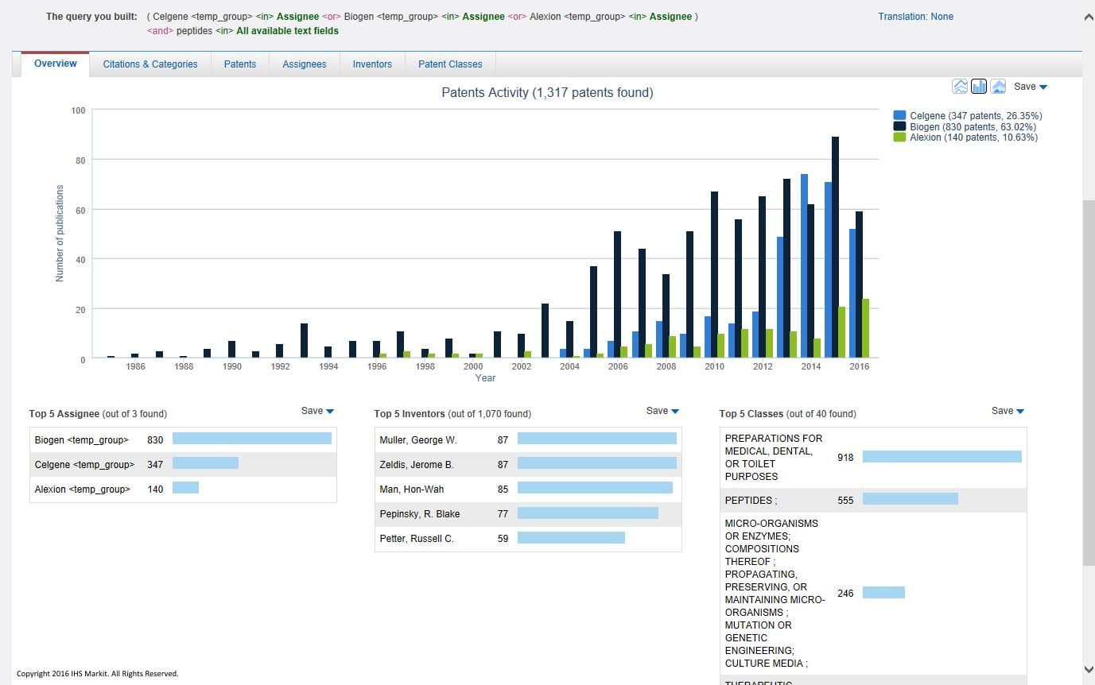
Task: Click the Alexion green legend swatch
Action: (899, 137)
